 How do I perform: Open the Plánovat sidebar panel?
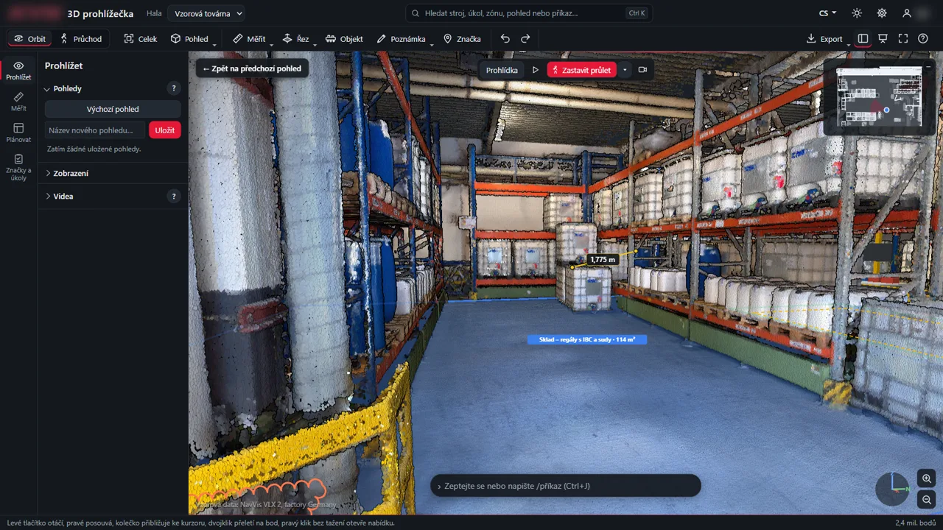[x=18, y=132]
